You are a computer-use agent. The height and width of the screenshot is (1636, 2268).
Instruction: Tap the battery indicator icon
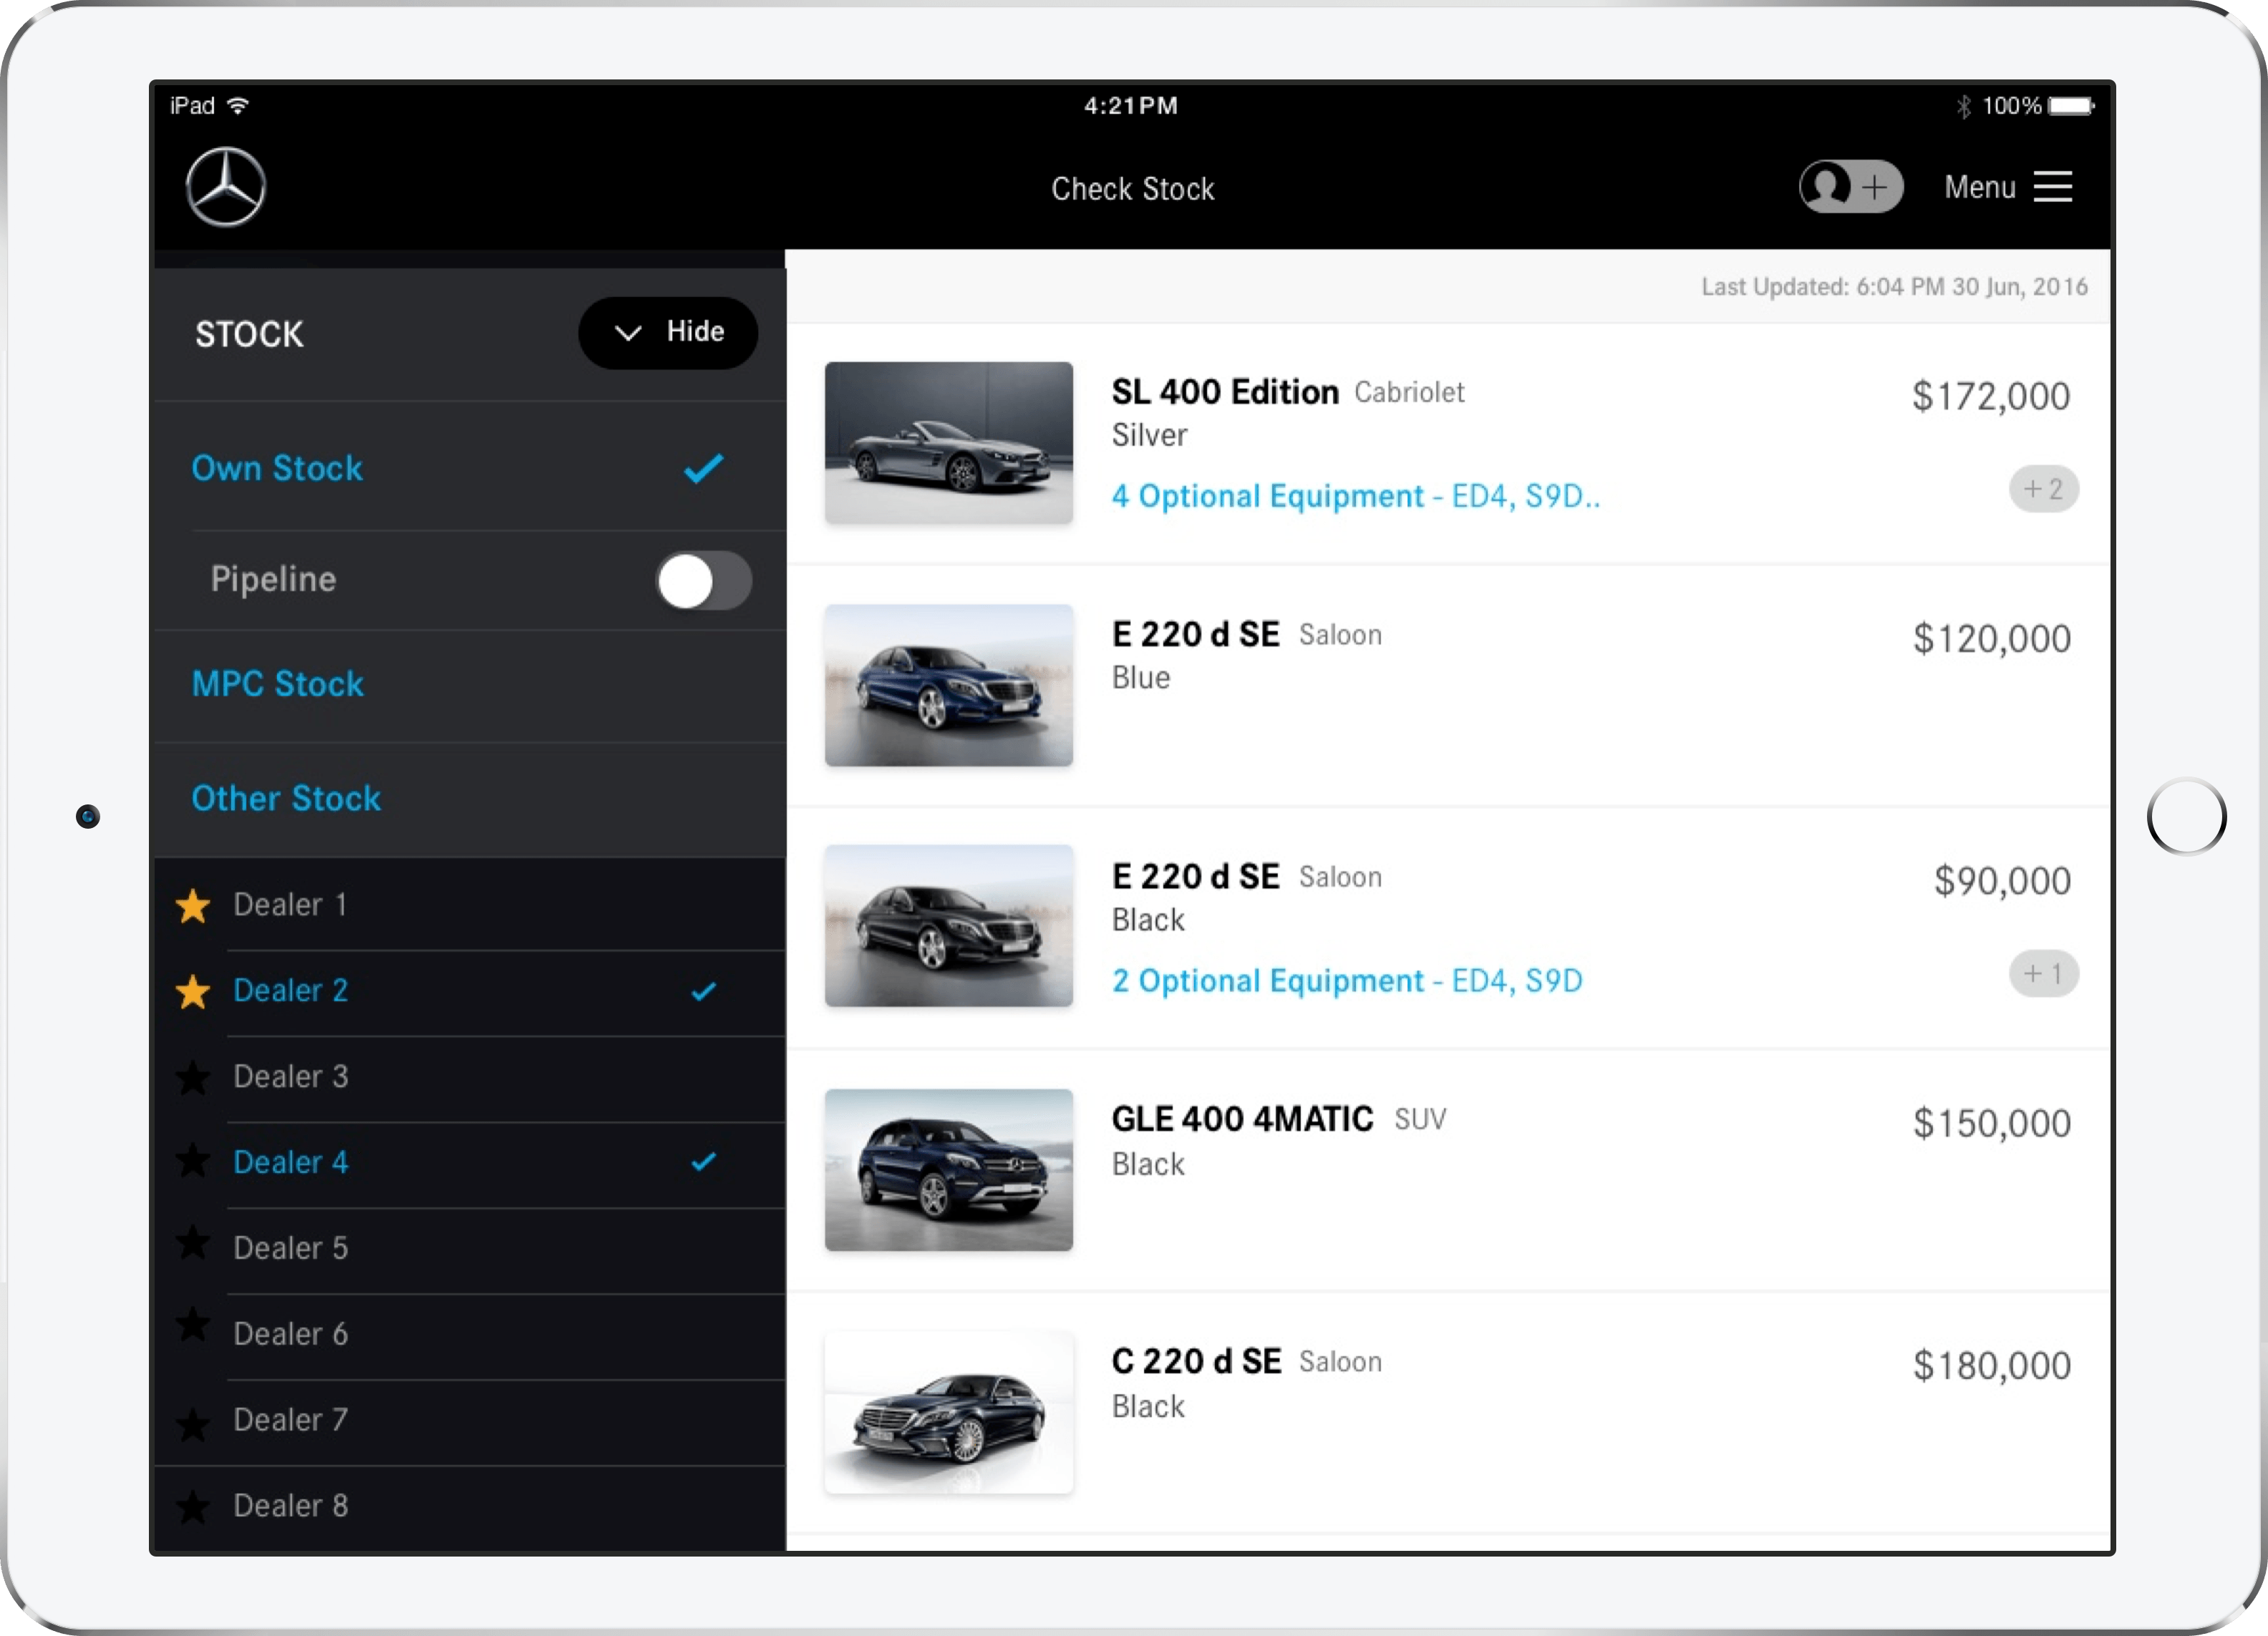click(x=2071, y=106)
